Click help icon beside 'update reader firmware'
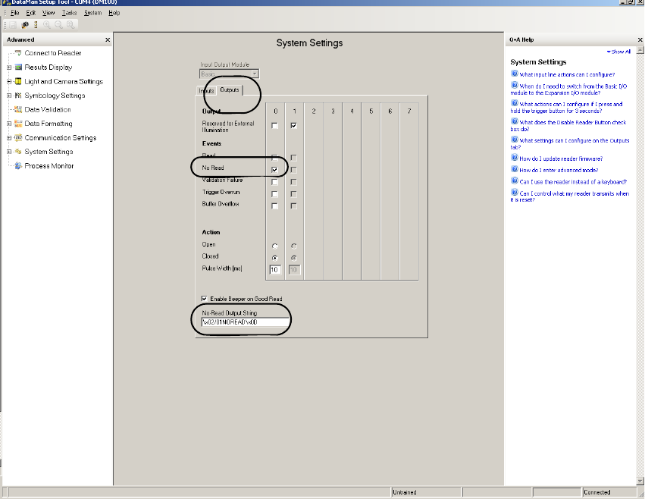This screenshot has height=499, width=645. click(x=514, y=158)
